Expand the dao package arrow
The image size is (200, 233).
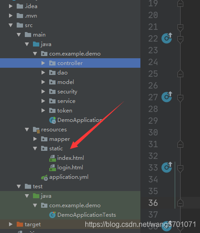pyautogui.click(x=43, y=73)
